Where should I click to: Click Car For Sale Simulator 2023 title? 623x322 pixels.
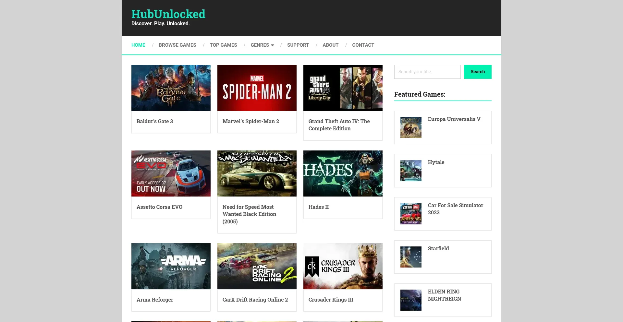(456, 209)
